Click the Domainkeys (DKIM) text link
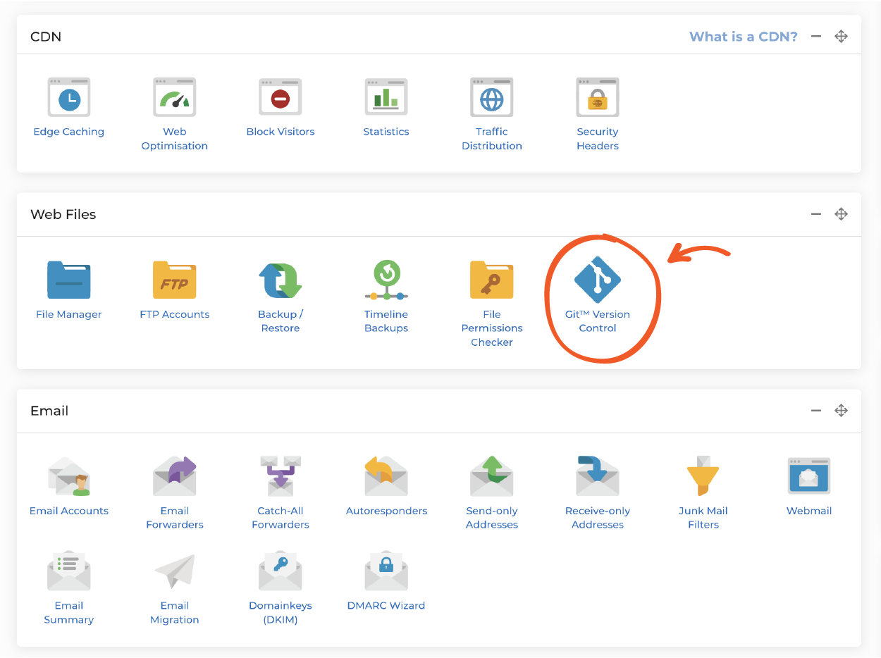 (281, 612)
